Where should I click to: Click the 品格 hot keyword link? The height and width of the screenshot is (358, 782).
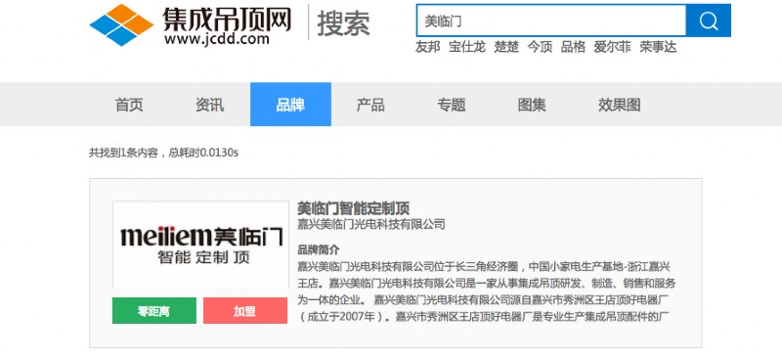point(573,47)
